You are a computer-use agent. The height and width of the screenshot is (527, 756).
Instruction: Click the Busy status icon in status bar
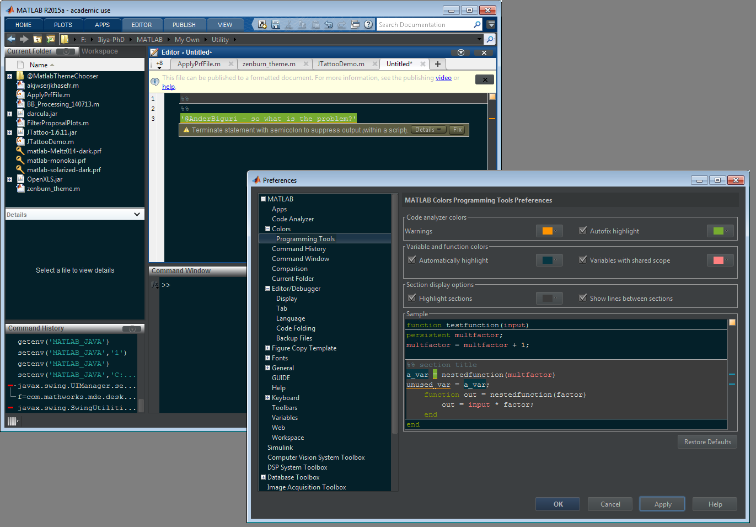[x=12, y=422]
